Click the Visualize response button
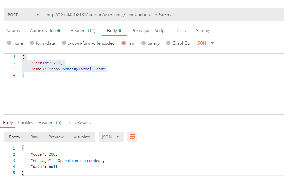The width and height of the screenshot is (284, 185). [82, 137]
